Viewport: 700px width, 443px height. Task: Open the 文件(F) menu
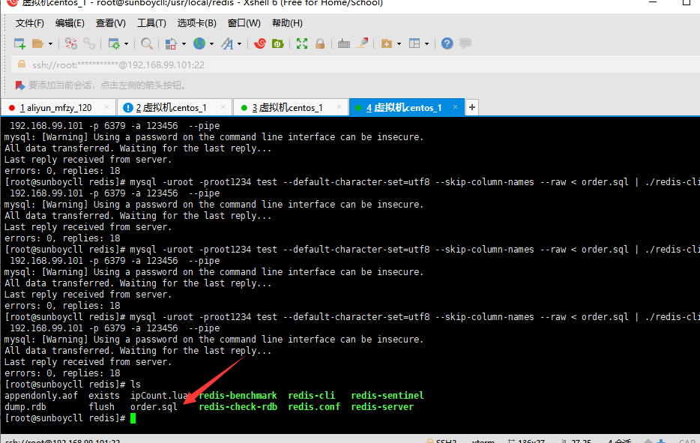pos(29,23)
